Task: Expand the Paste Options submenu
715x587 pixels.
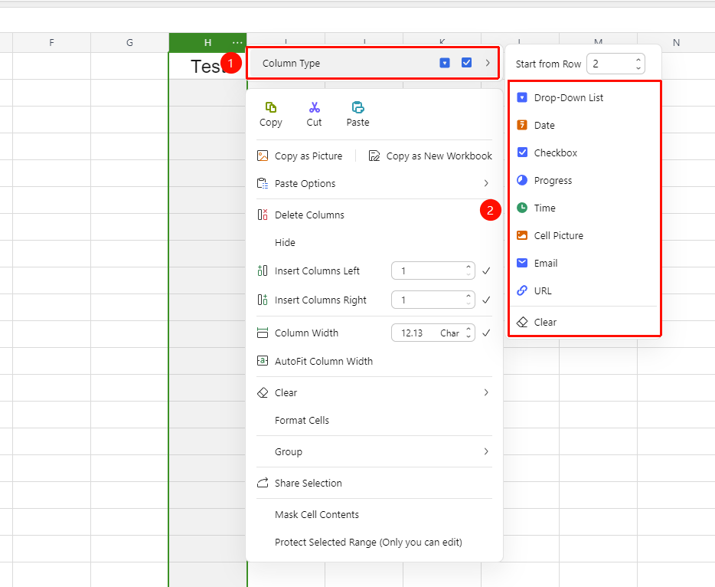Action: pos(486,183)
